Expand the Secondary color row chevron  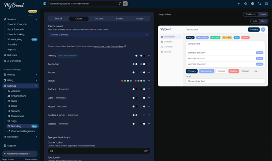[x=149, y=64]
